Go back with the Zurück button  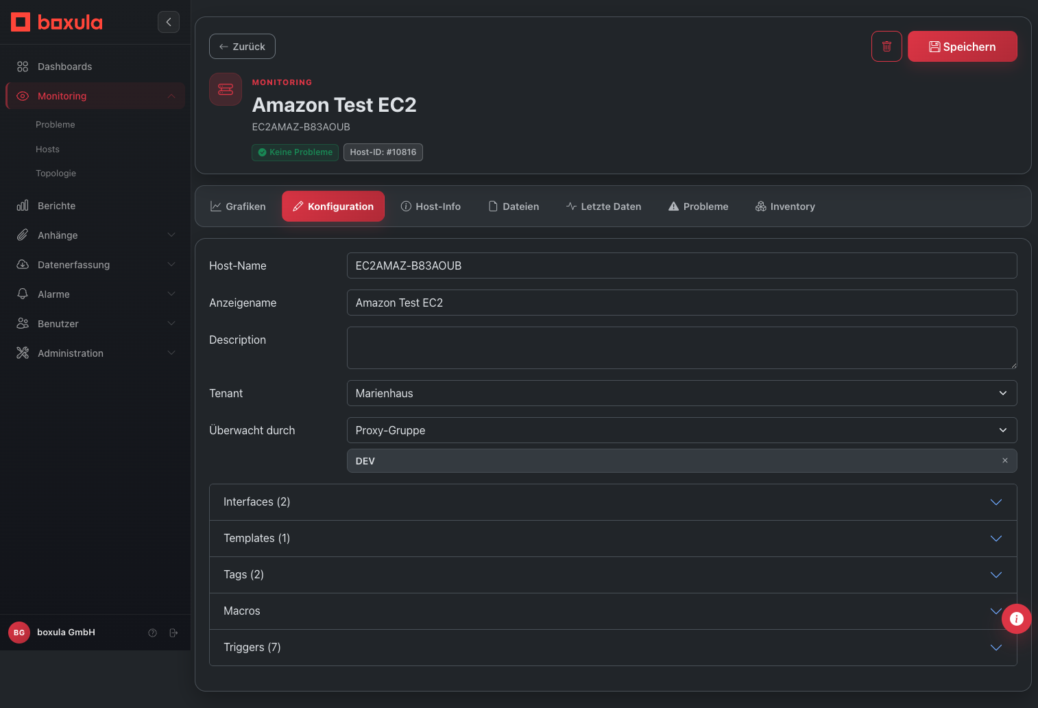point(242,47)
